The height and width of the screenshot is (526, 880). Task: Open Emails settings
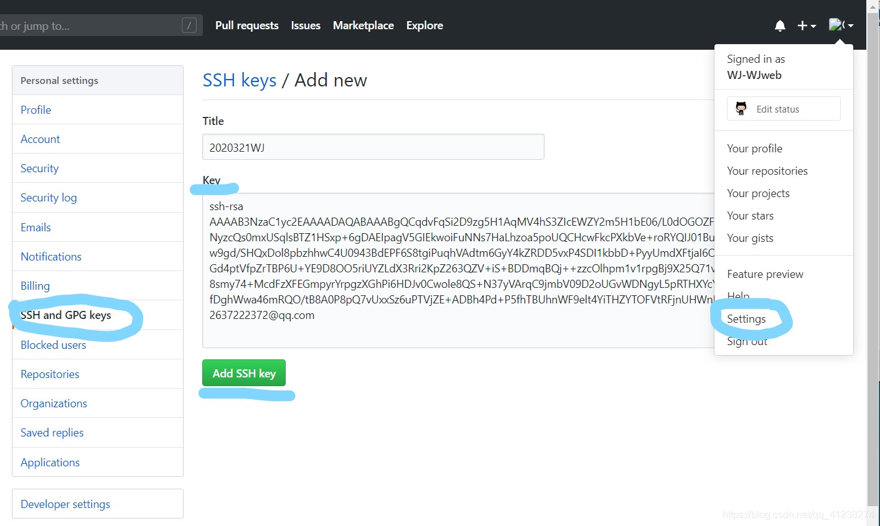click(98, 228)
